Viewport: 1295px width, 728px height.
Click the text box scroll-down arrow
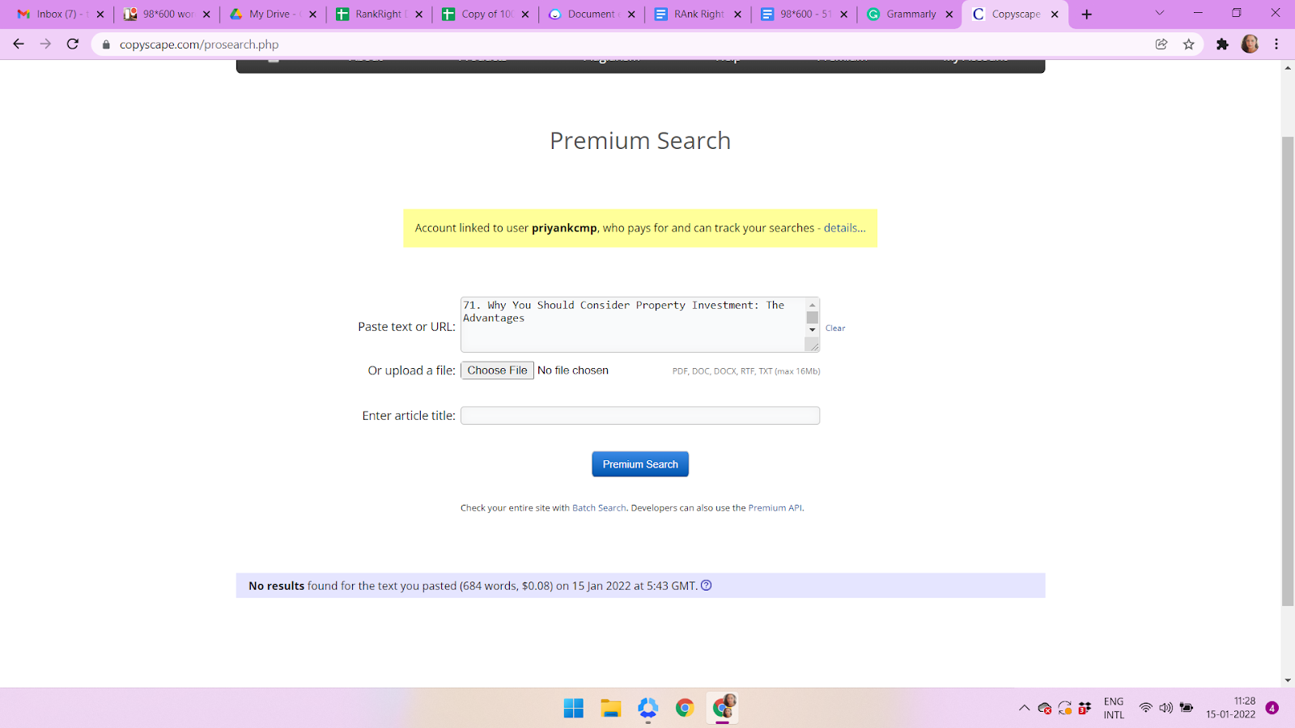click(813, 330)
